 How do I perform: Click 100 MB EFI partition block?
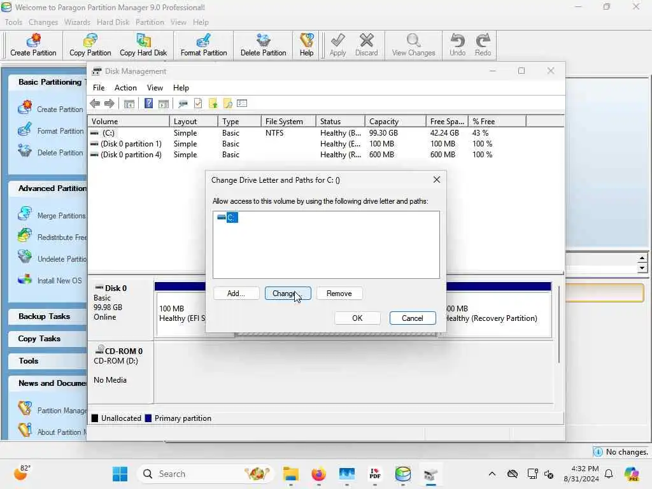(181, 314)
